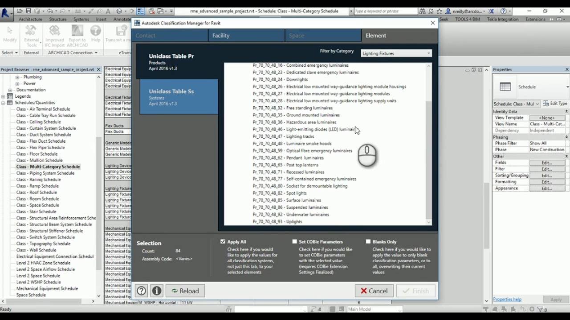Enable the Blanks Only checkbox
Screen dimensions: 570x320
[x=368, y=241]
